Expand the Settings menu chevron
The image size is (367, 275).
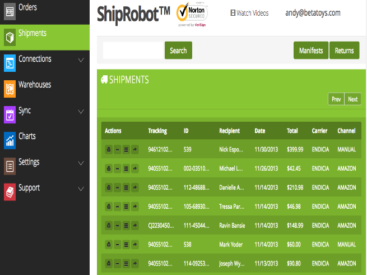pos(81,163)
